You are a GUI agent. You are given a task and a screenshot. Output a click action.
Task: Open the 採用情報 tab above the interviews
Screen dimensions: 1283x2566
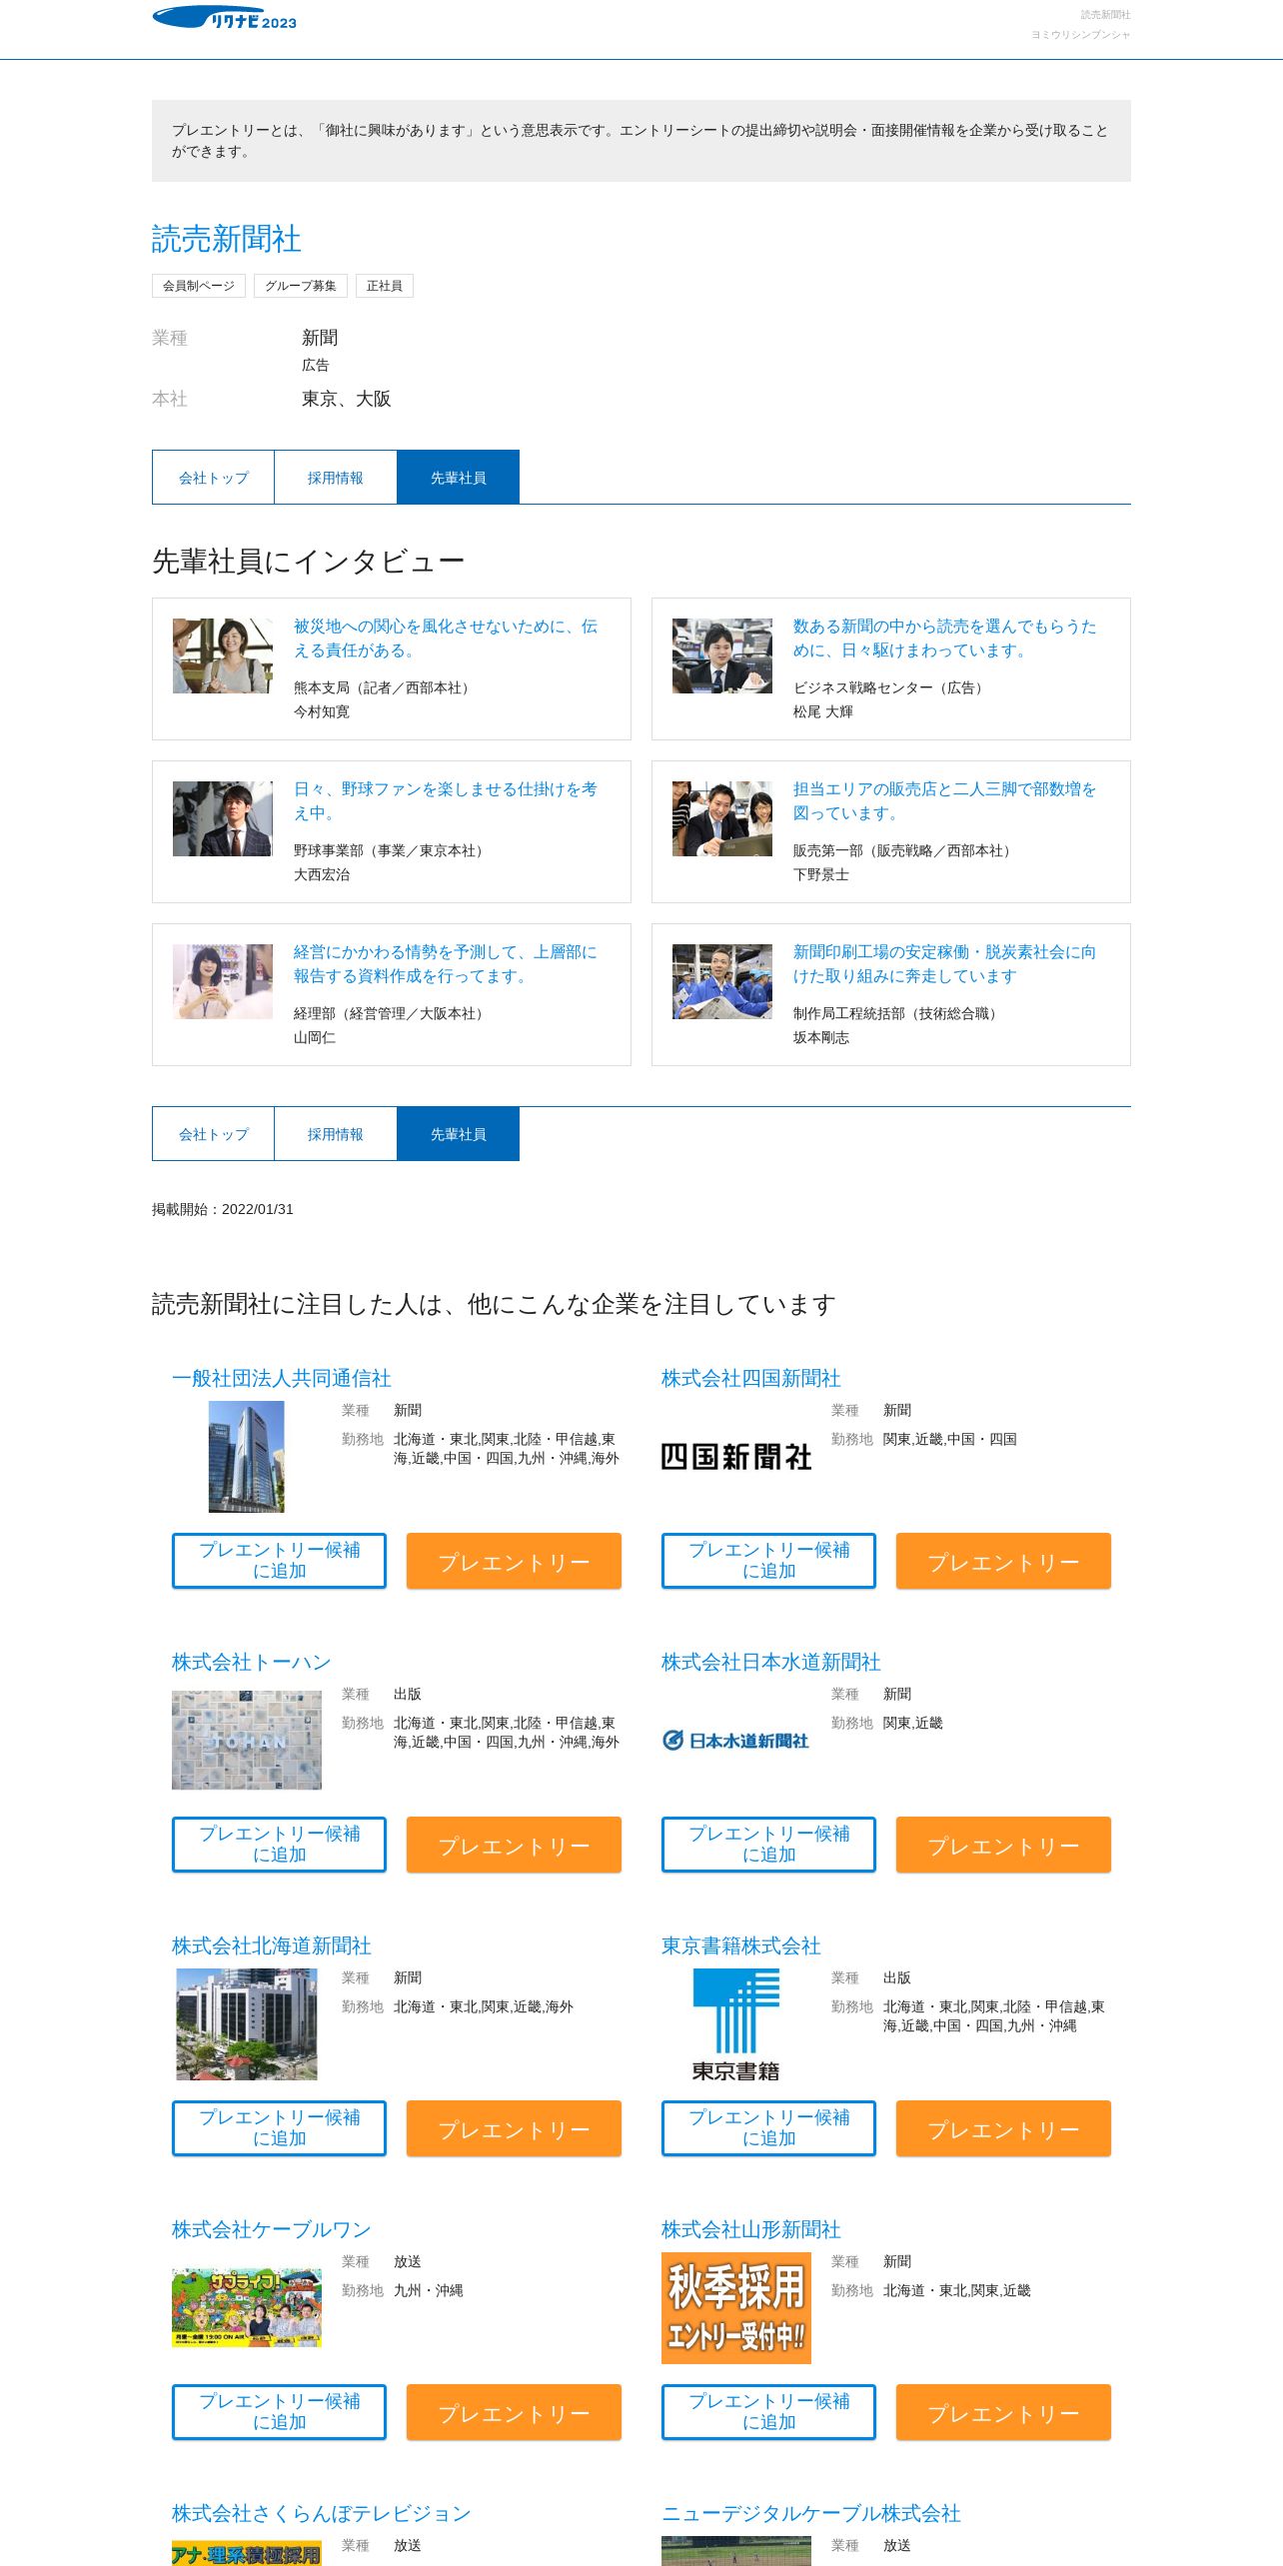pyautogui.click(x=336, y=478)
